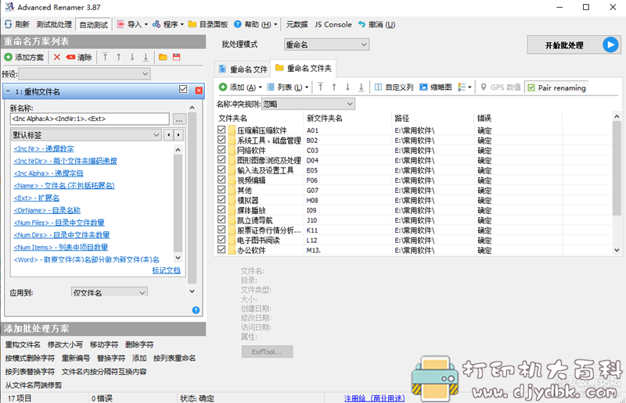The height and width of the screenshot is (403, 626).
Task: Click 缩略图 thumbnails icon
Action: 423,87
